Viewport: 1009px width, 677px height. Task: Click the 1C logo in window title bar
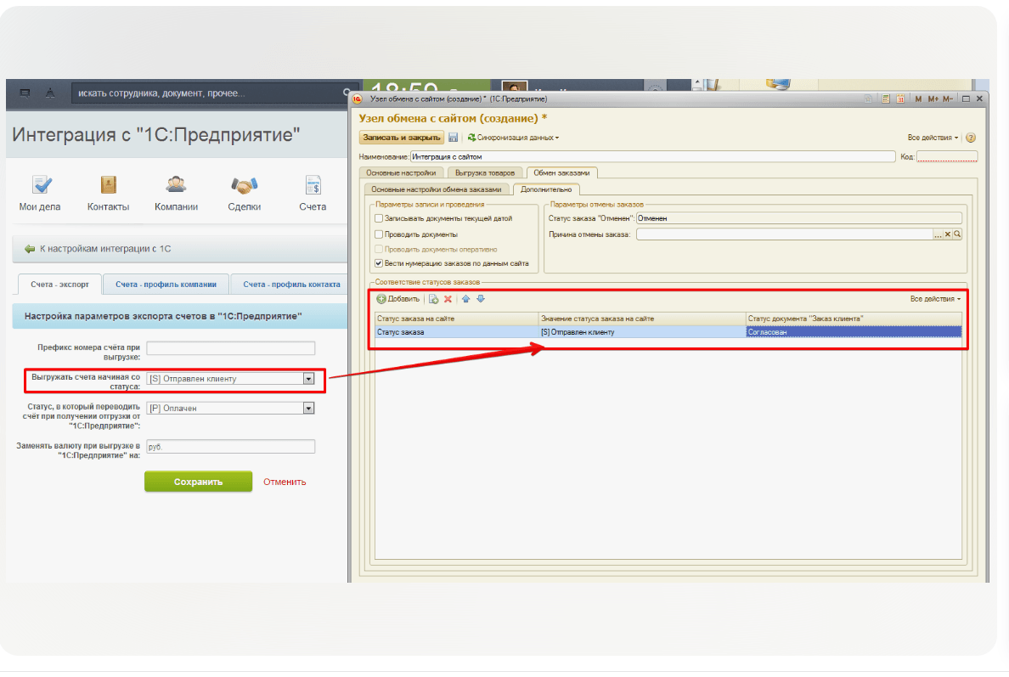click(357, 99)
